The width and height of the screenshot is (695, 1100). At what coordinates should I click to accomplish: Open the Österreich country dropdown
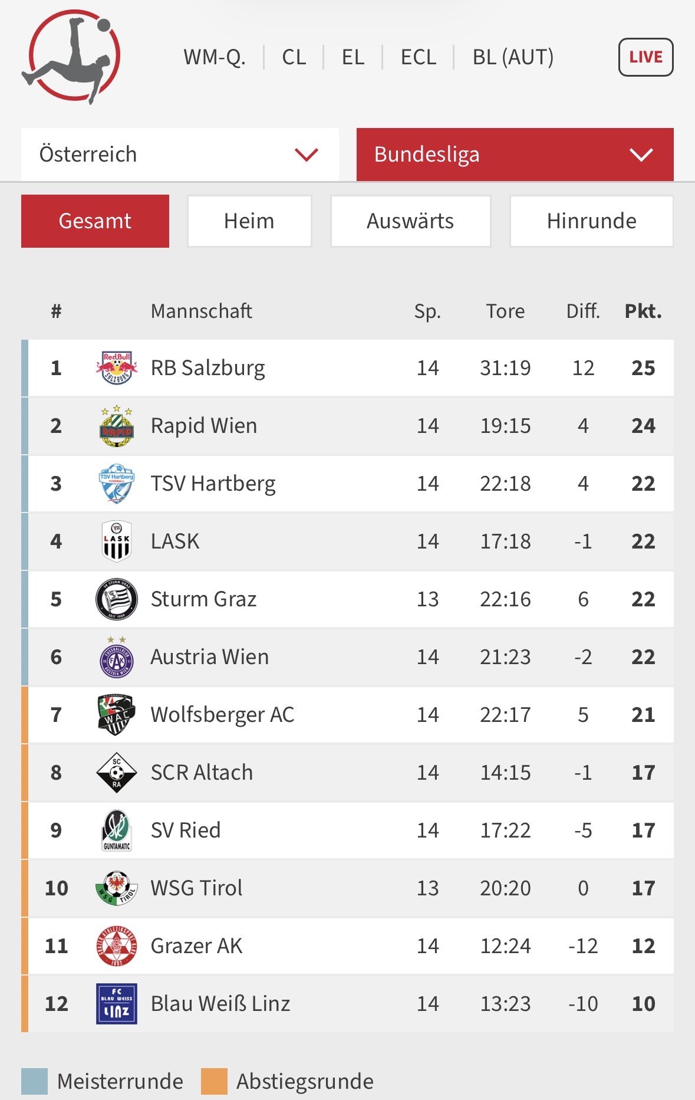click(180, 155)
